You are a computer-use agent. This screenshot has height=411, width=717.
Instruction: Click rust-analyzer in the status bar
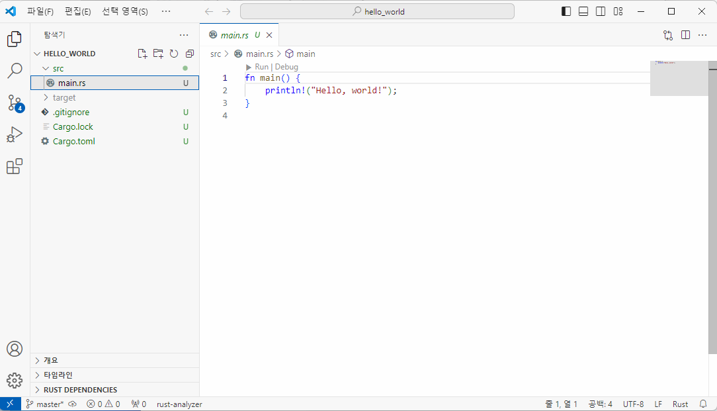click(179, 404)
